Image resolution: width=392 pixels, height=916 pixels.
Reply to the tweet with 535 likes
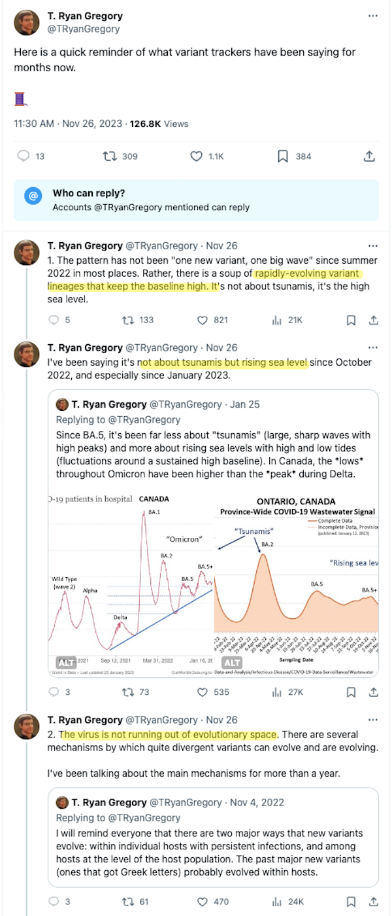(55, 692)
